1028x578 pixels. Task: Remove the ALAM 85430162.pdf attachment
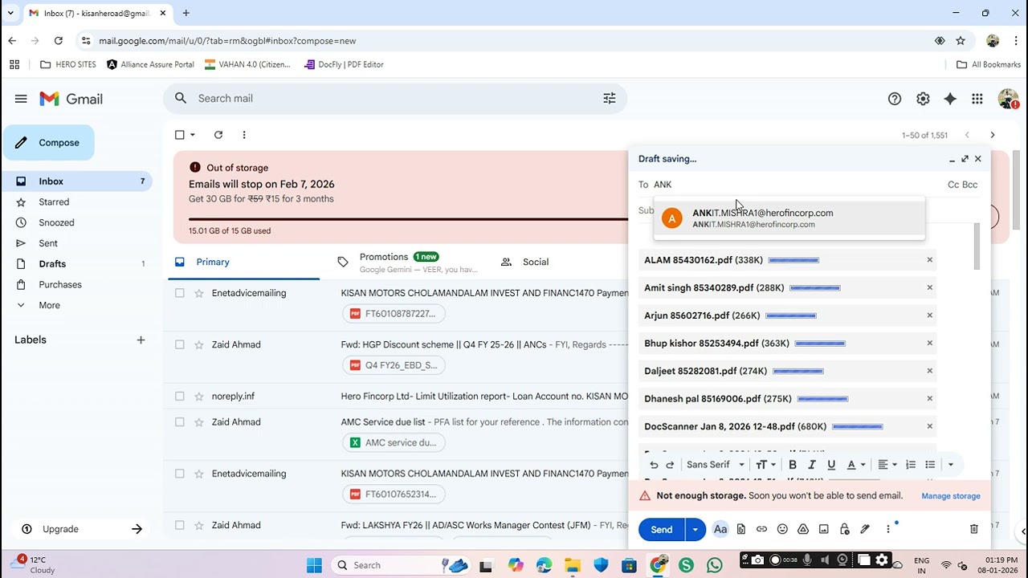[x=930, y=260]
